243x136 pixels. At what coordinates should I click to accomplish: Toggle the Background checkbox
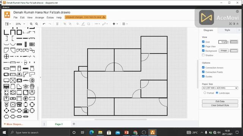(203, 51)
